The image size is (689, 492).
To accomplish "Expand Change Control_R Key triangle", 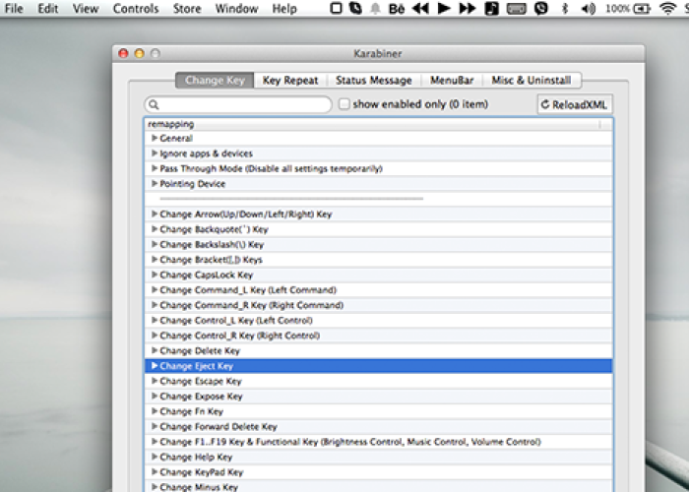I will coord(155,336).
